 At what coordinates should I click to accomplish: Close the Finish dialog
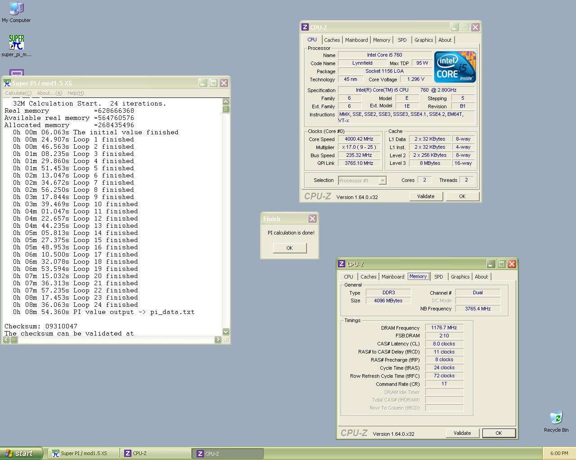coord(312,219)
